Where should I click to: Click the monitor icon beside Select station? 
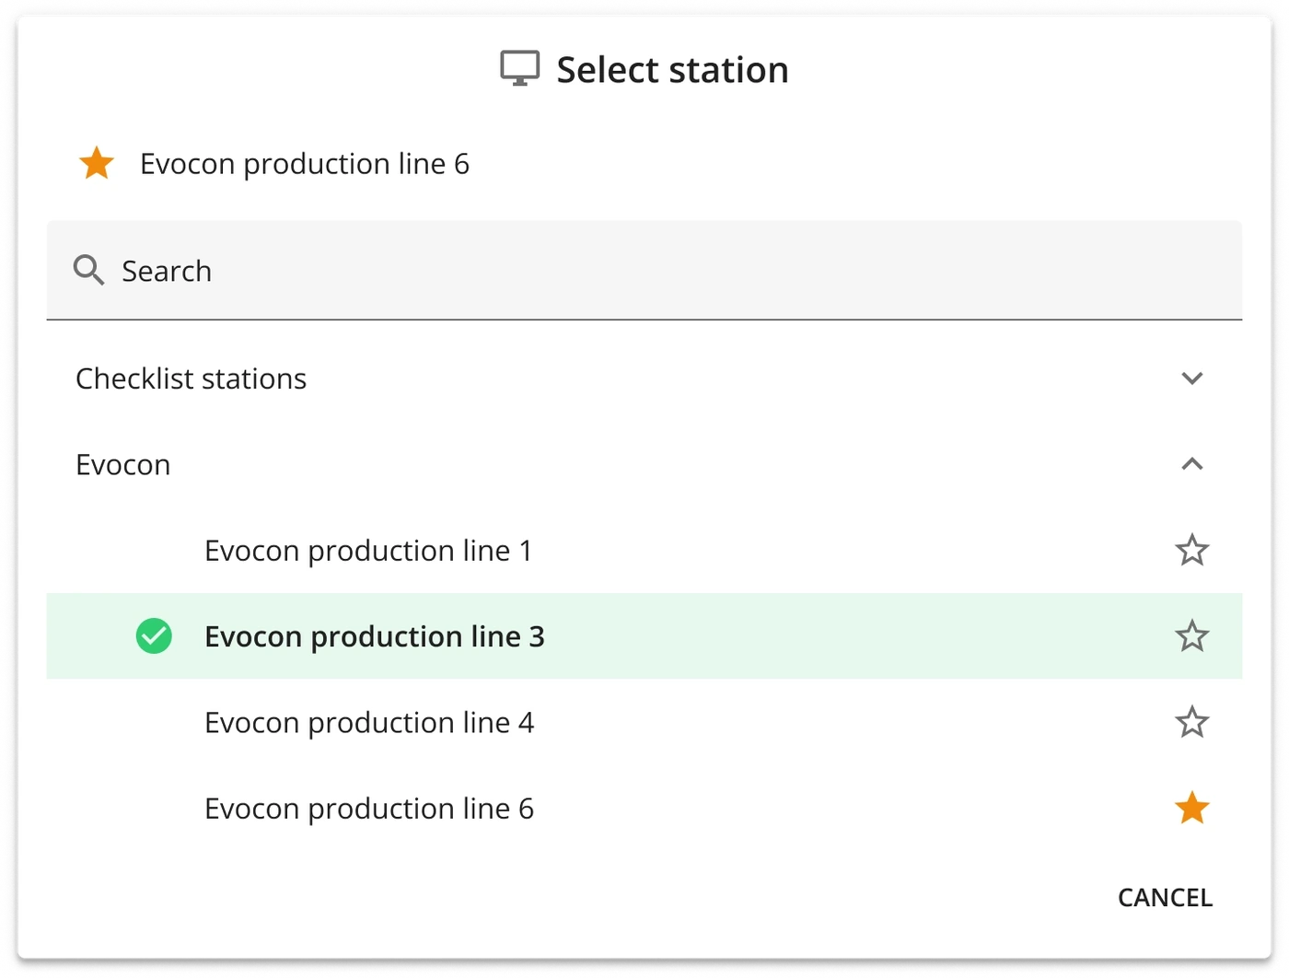(520, 69)
